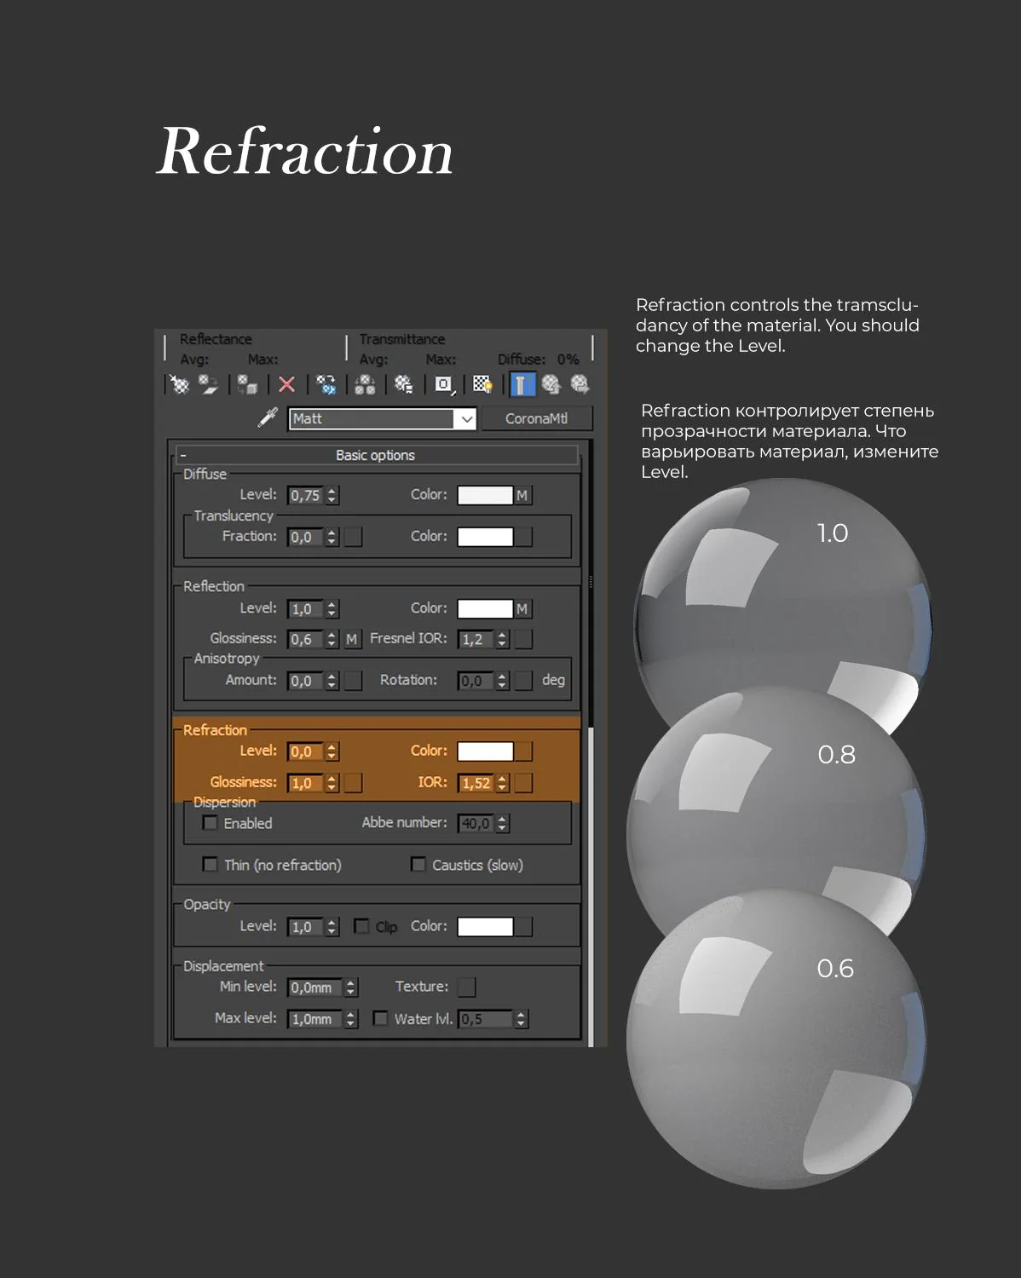Click the Material ID Channel icon
The width and height of the screenshot is (1021, 1278).
(444, 384)
